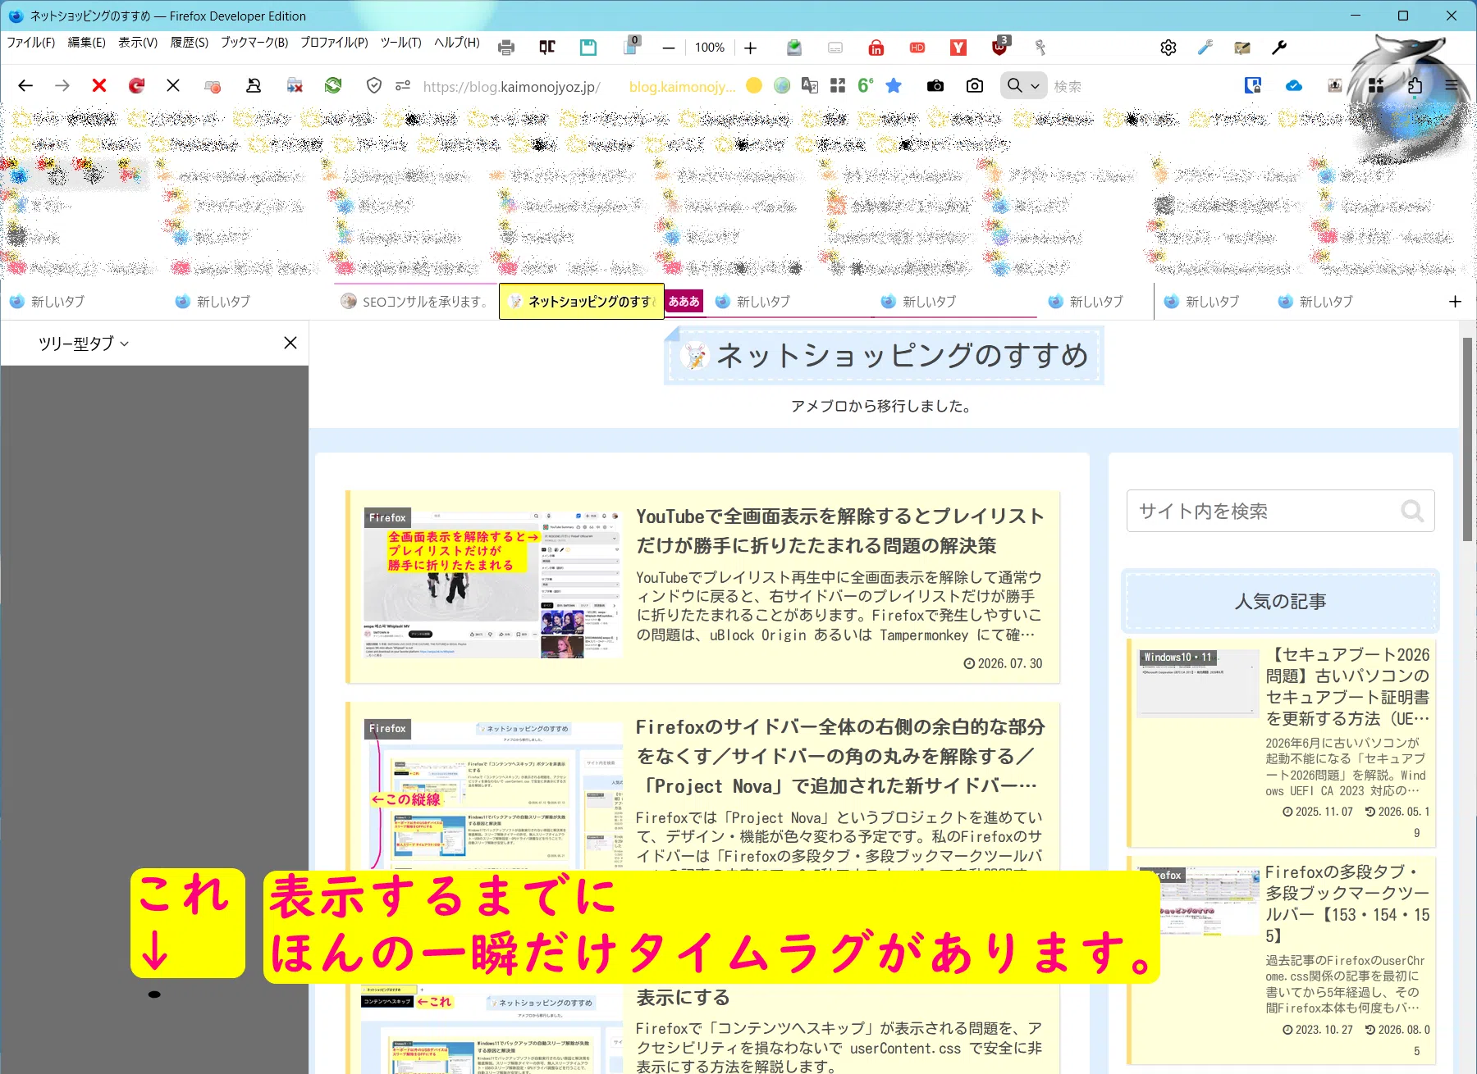Open the hamburger application menu

(x=1452, y=85)
